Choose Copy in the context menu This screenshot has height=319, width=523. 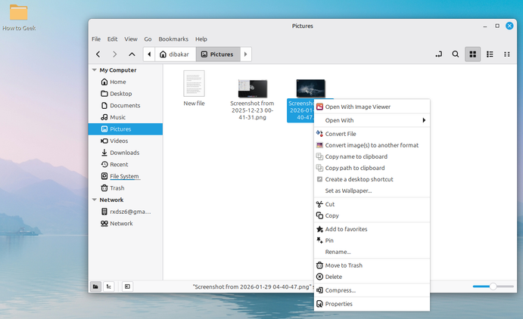[372, 215]
